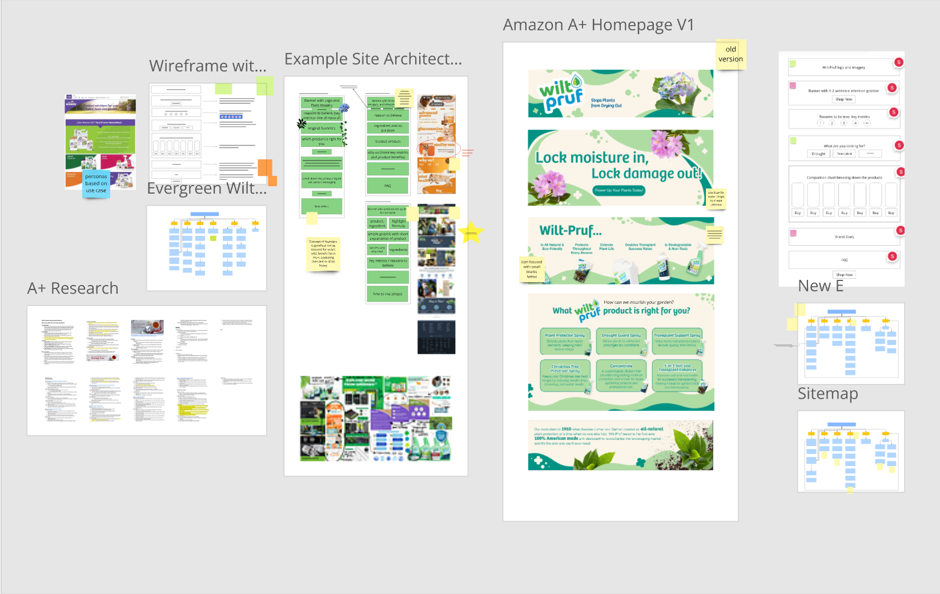
Task: Open comment bubble on attention grabber banner row
Action: coord(892,87)
